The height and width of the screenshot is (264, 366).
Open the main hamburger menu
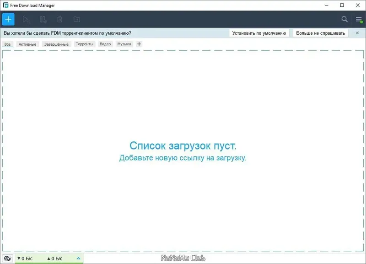click(358, 20)
